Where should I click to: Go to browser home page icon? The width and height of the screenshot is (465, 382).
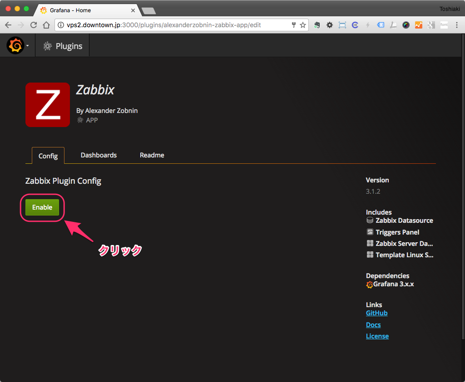46,25
